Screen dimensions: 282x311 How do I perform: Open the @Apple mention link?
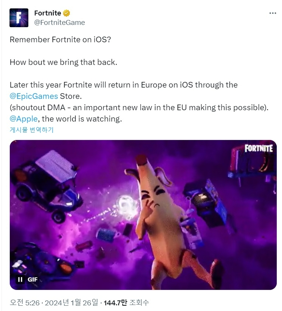tap(24, 119)
